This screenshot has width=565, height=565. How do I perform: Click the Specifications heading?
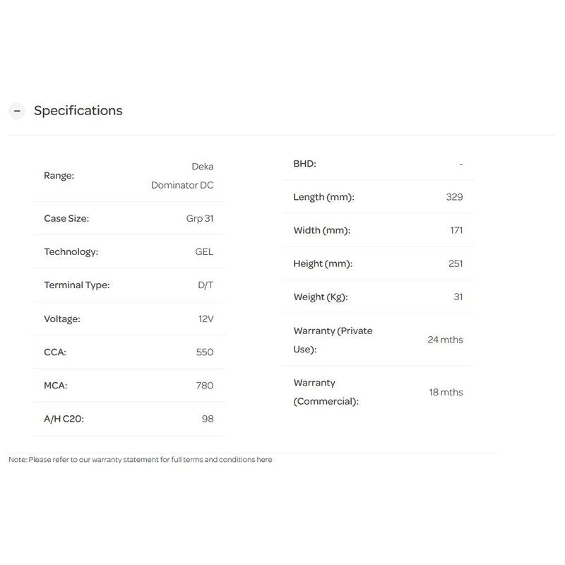78,110
